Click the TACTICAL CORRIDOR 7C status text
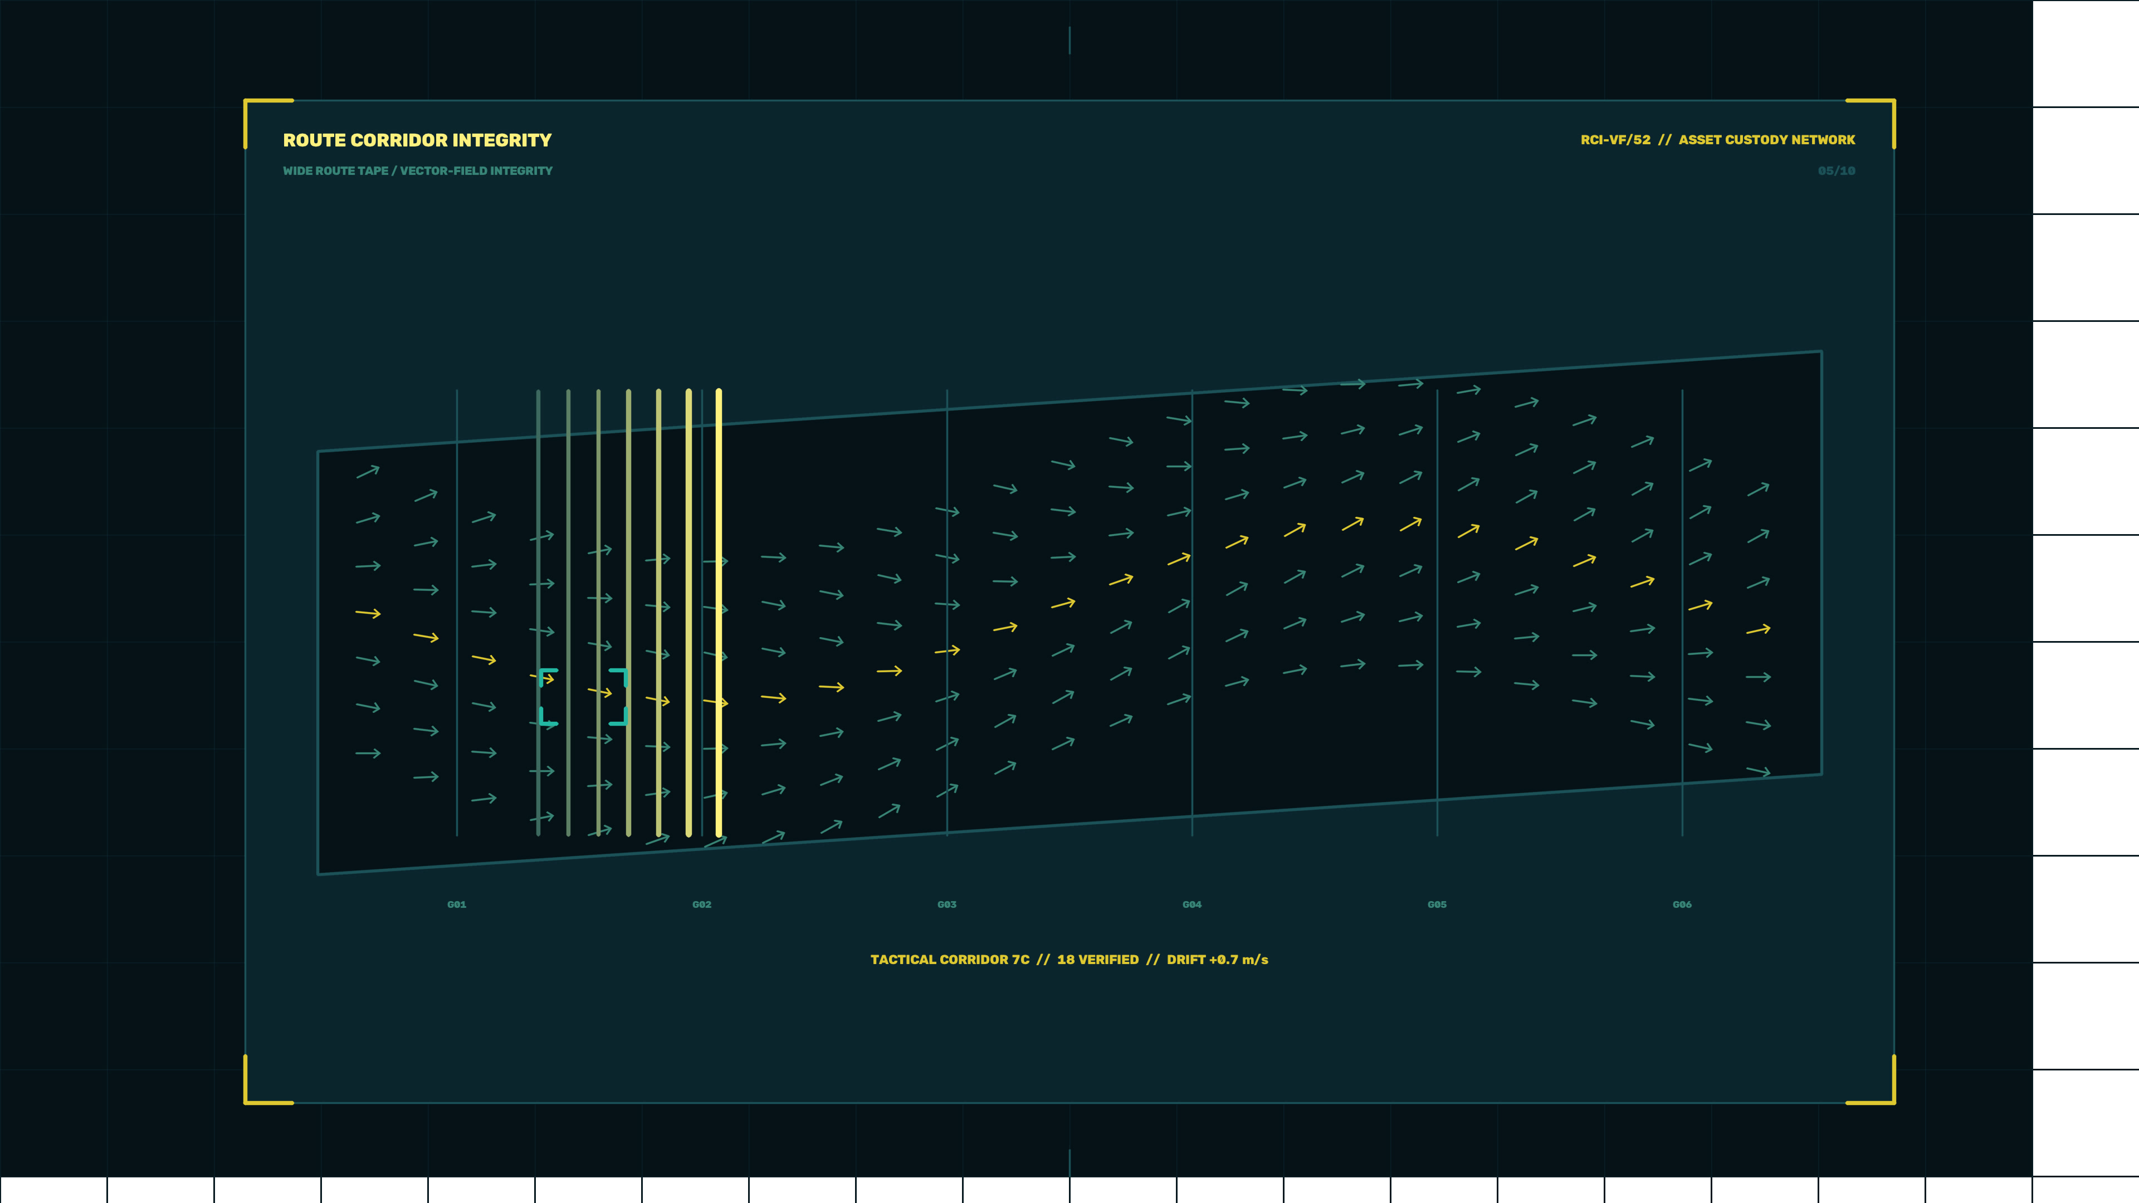The image size is (2139, 1203). (x=949, y=960)
